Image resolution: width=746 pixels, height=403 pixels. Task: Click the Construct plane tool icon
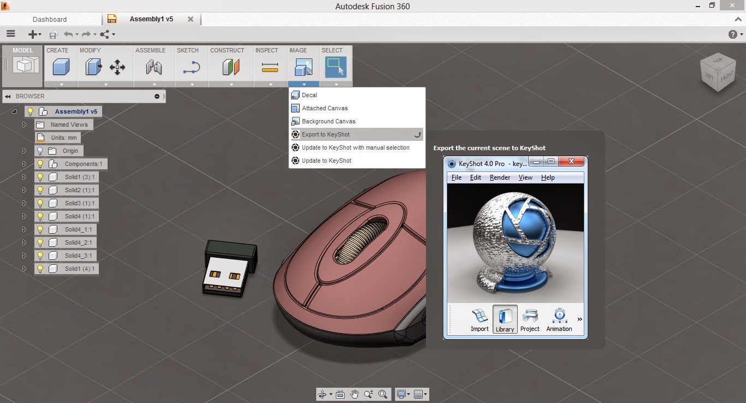point(230,67)
